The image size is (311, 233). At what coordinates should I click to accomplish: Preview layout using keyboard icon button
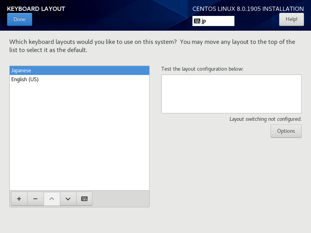point(84,199)
